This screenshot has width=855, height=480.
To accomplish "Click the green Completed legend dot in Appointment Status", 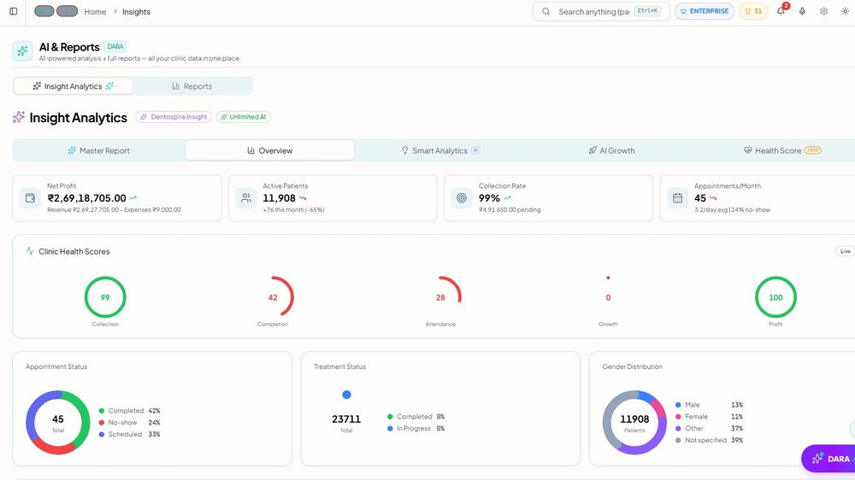I will coord(102,411).
